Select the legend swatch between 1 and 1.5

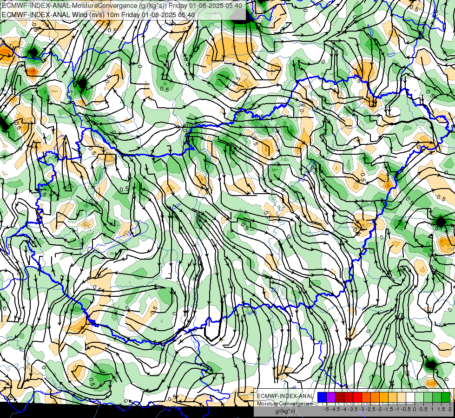437,397
